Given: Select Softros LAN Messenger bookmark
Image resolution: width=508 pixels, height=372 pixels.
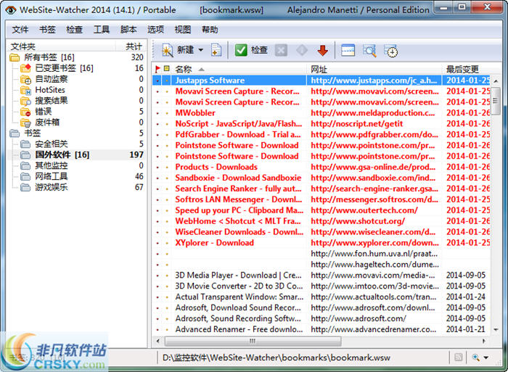Looking at the screenshot, I should [239, 199].
